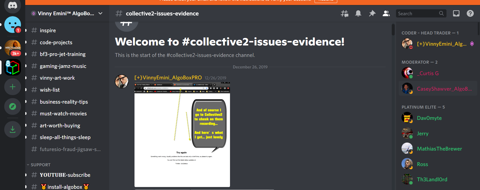Click MathiasTheBrewer's avatar icon

(407, 148)
